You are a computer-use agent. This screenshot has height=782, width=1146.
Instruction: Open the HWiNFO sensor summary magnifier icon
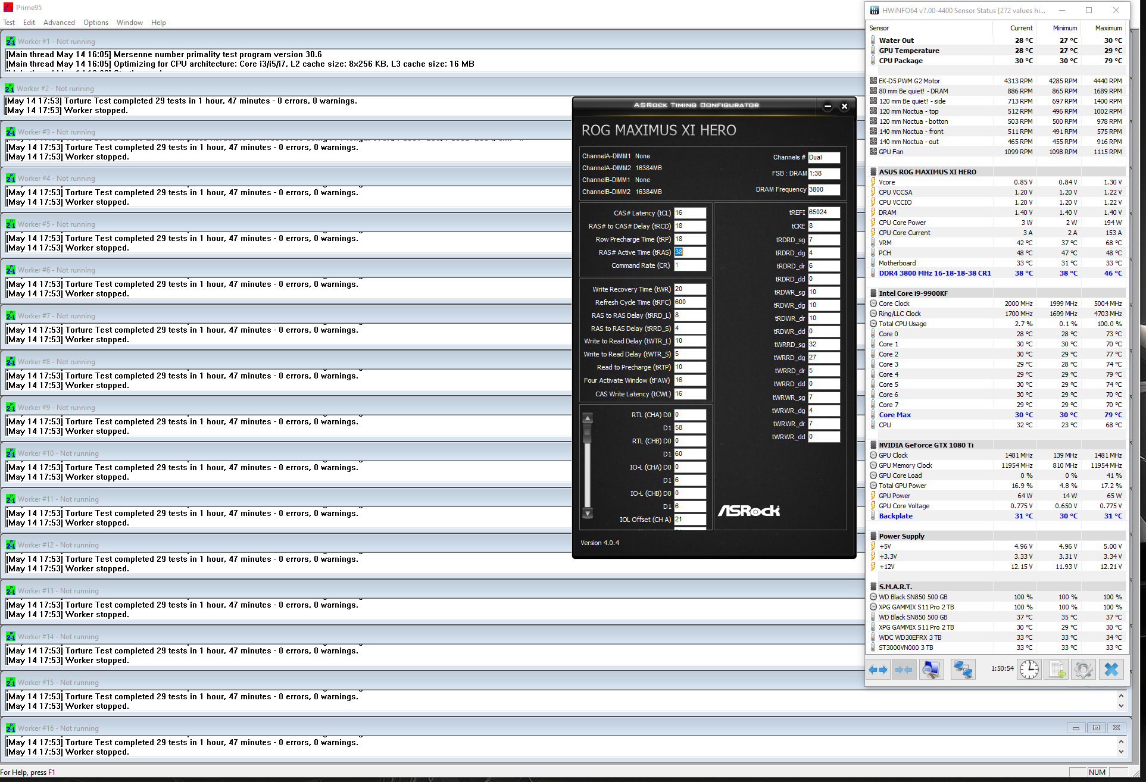pyautogui.click(x=931, y=670)
